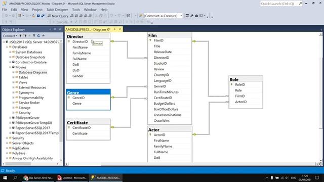The height and width of the screenshot is (182, 324).
Task: Click the primary key icon beside ActorID in Actor table
Action: [150, 134]
